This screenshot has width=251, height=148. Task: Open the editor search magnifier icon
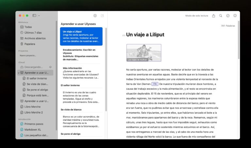coord(221,16)
